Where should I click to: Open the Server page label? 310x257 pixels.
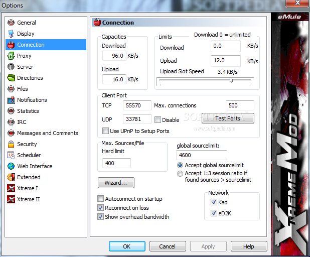25,67
